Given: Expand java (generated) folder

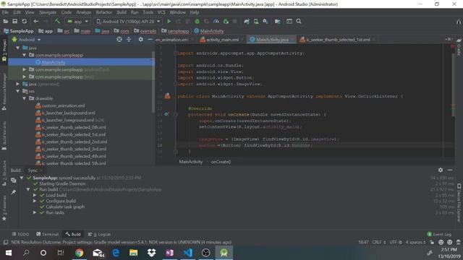Looking at the screenshot, I should (x=18, y=84).
